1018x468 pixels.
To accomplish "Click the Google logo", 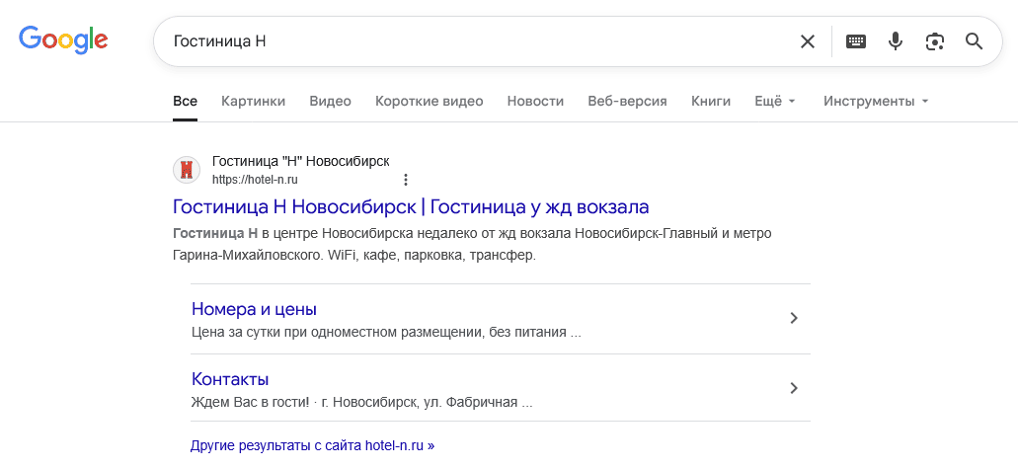I will click(63, 40).
